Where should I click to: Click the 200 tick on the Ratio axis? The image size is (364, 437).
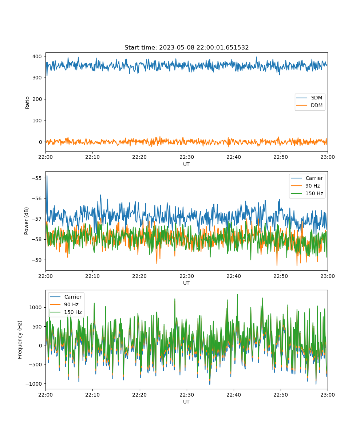37,99
